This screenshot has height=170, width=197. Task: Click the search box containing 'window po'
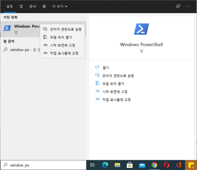click(43, 165)
